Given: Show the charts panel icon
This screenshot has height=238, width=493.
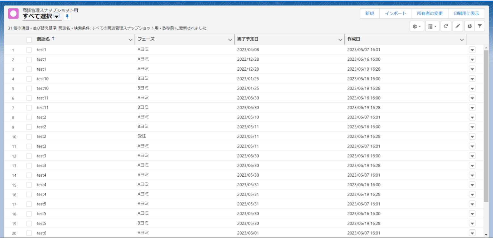Looking at the screenshot, I should pos(470,26).
